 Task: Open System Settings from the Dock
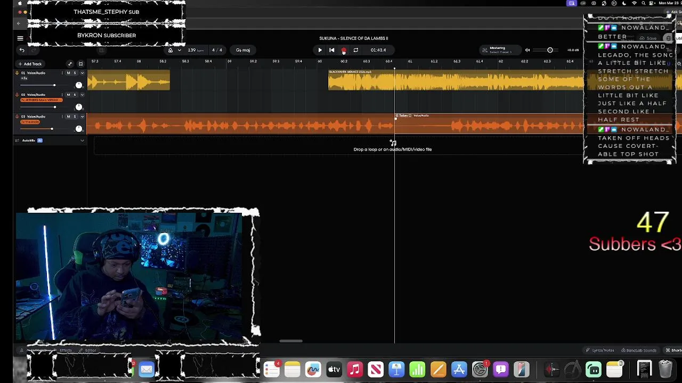(x=480, y=369)
